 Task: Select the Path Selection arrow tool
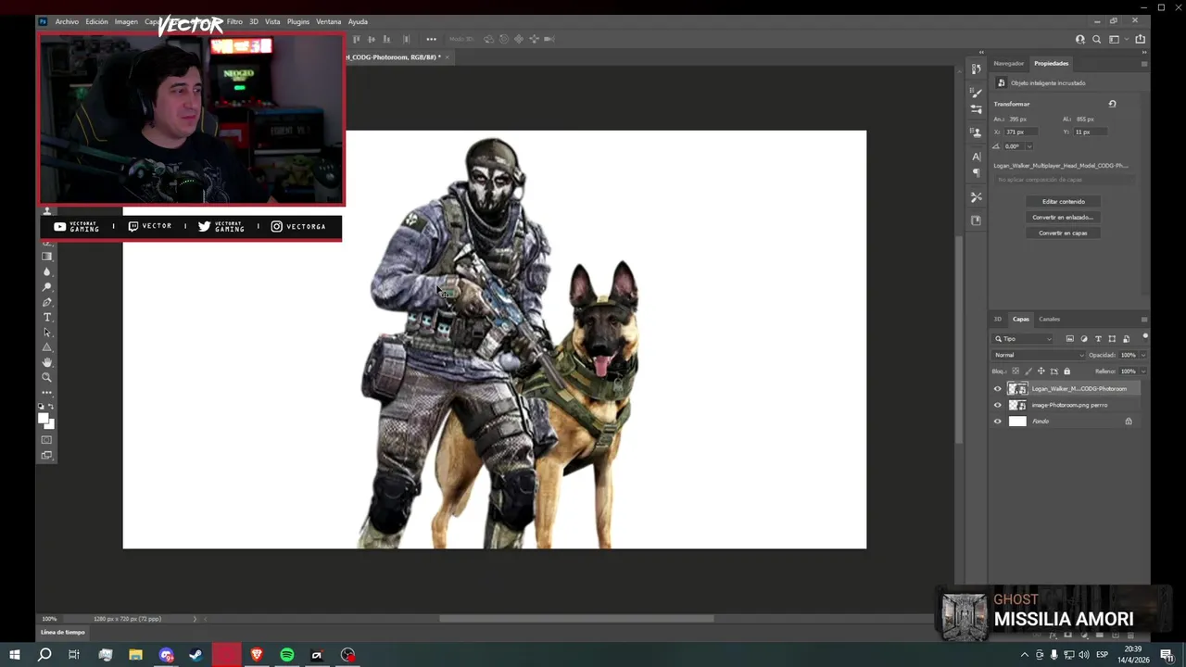47,333
